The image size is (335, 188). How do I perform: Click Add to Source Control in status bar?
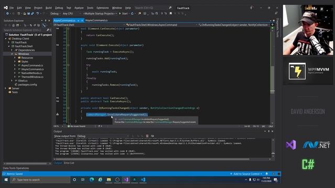pos(247,174)
